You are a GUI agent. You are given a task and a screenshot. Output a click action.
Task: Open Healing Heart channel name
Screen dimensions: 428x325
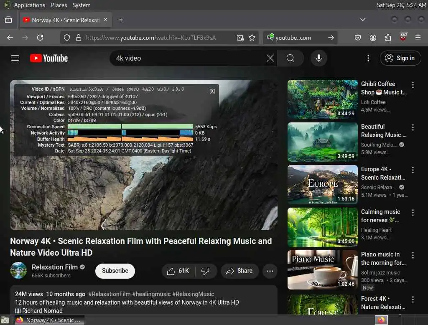pos(376,230)
